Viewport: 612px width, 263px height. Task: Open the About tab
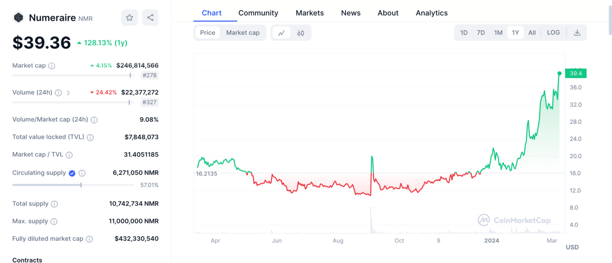pos(388,13)
